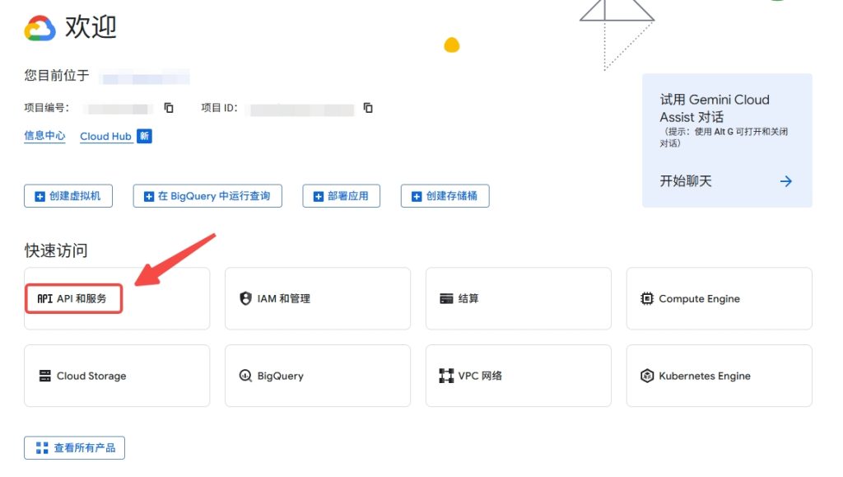This screenshot has width=843, height=477.
Task: Copy the project ID value
Action: (x=368, y=108)
